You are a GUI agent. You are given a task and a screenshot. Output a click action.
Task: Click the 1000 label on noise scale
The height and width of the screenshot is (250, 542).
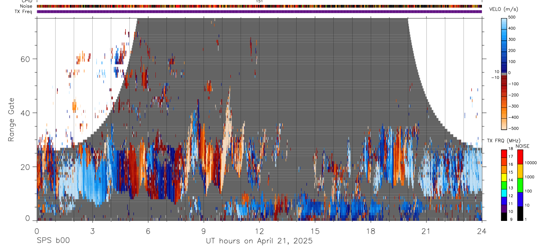pos(530,177)
